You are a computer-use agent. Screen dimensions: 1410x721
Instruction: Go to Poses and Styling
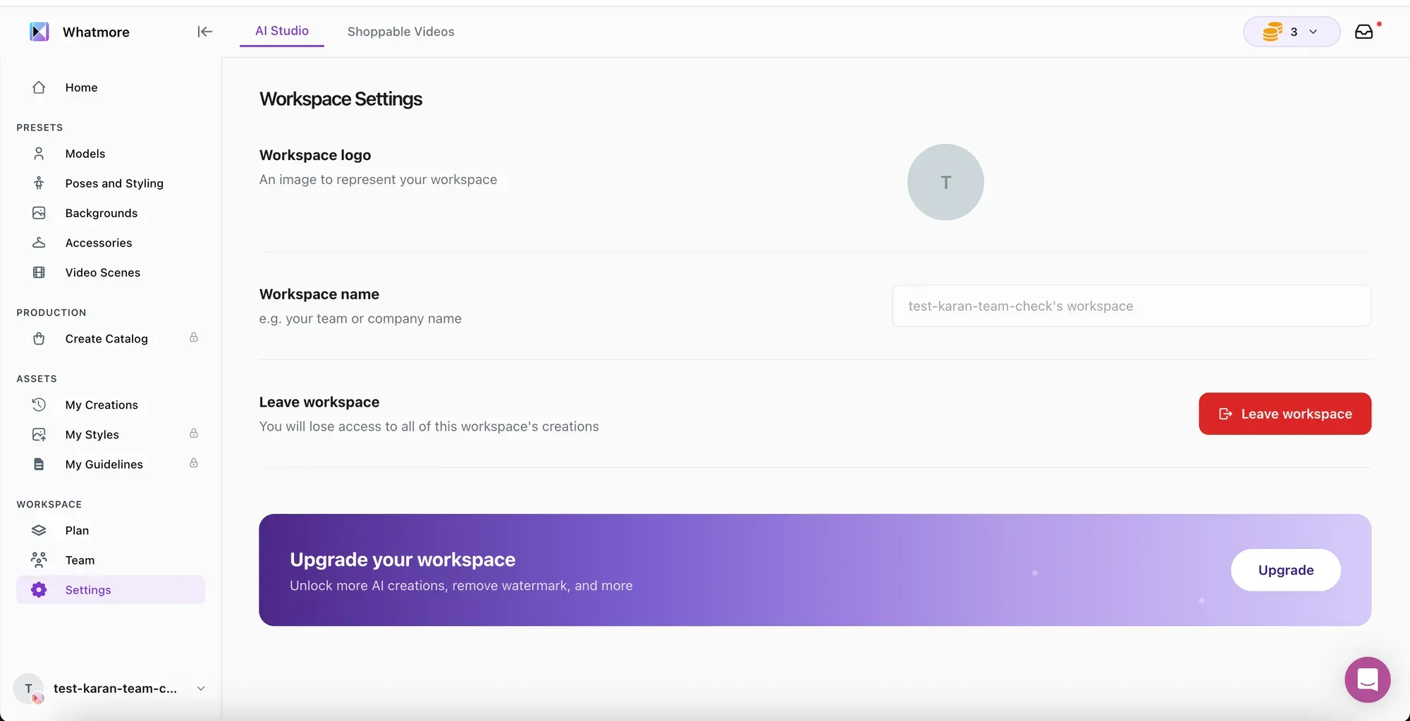pyautogui.click(x=114, y=183)
